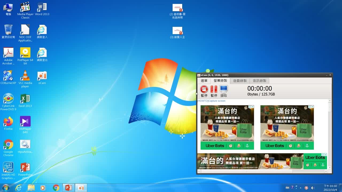Click the wide Uber Eats banner ad
This screenshot has width=342, height=192.
262,161
